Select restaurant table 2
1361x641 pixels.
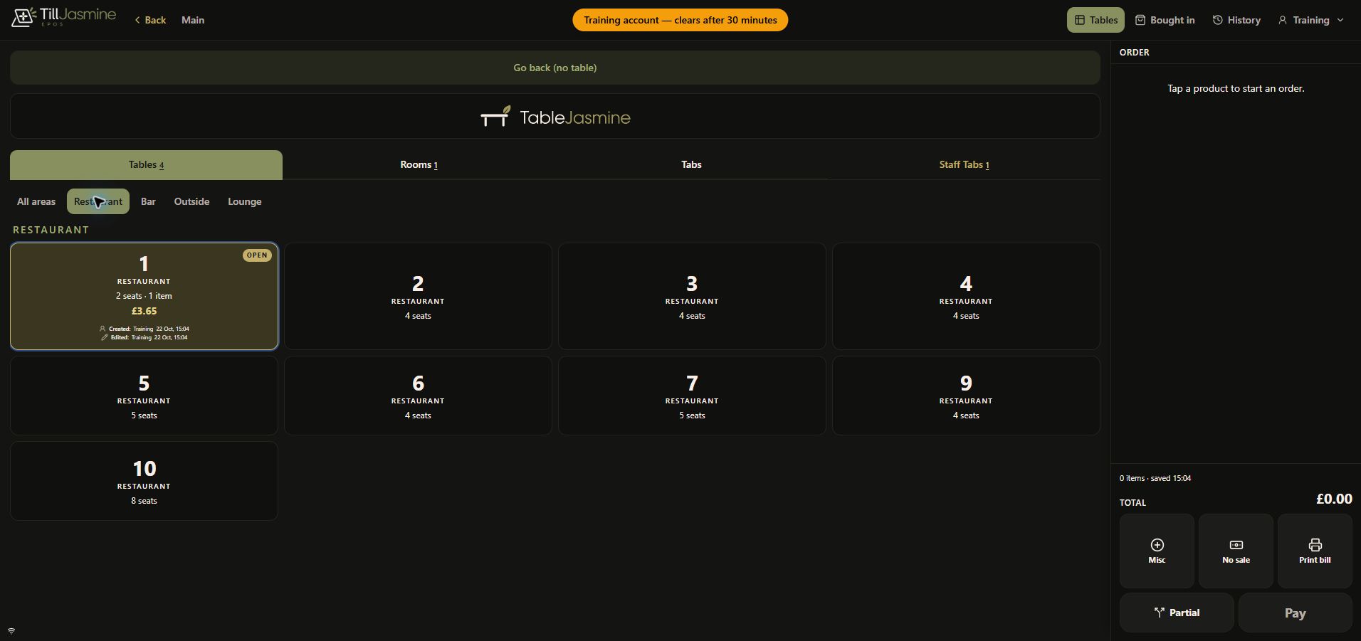418,296
